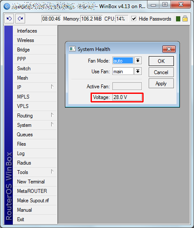
Task: Click the Use Fan field showing main
Action: click(x=123, y=71)
